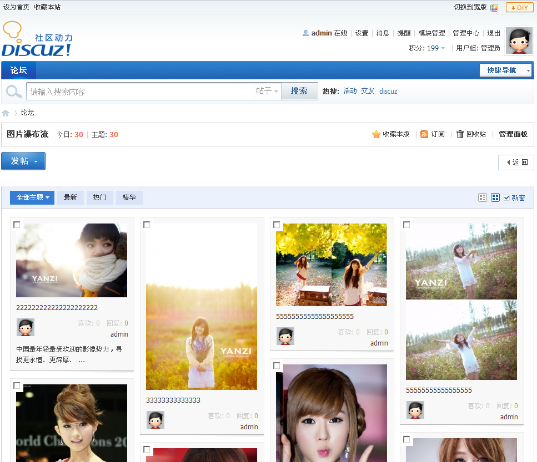Image resolution: width=537 pixels, height=462 pixels.
Task: Open the 管理面板 link
Action: point(513,134)
